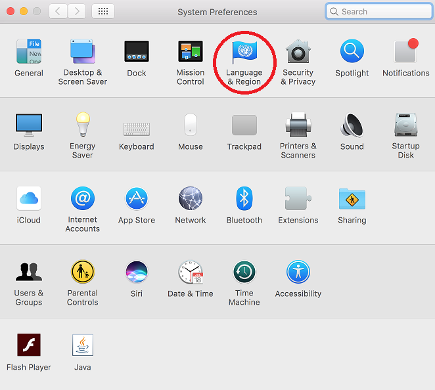Minimize the System Preferences window

[24, 11]
